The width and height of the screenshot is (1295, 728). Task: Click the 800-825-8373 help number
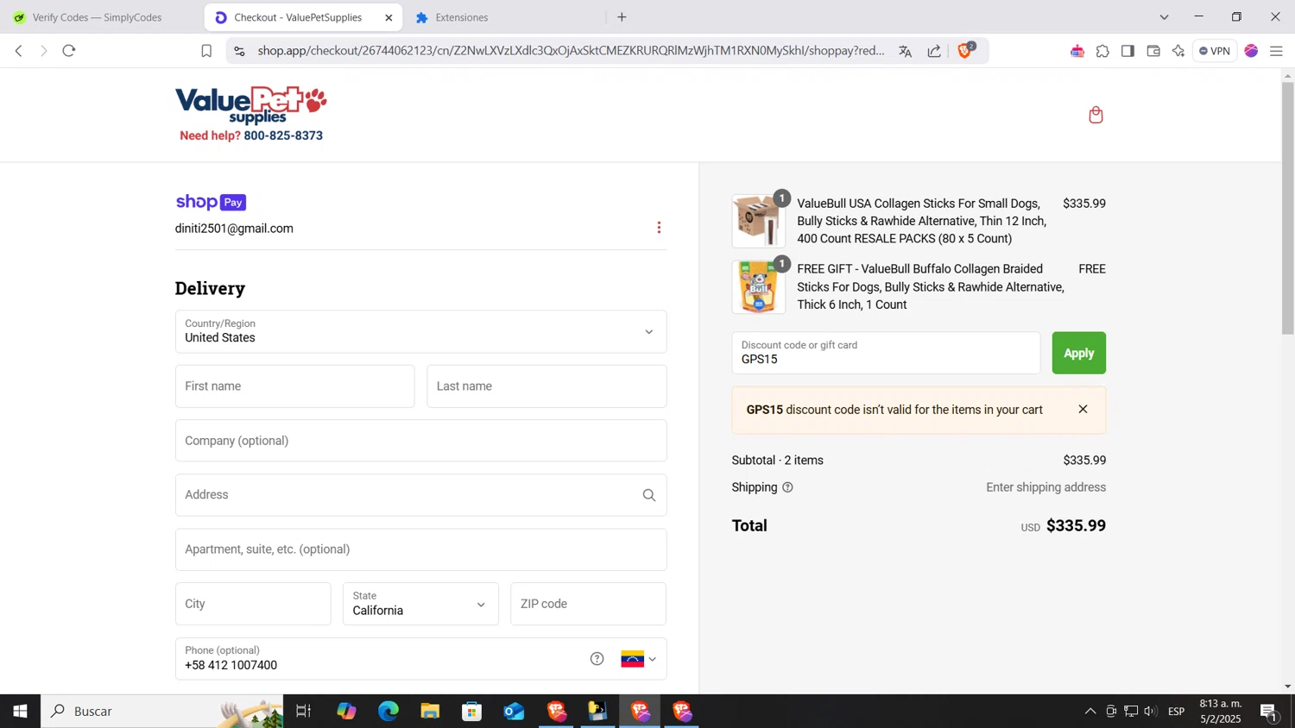tap(283, 135)
